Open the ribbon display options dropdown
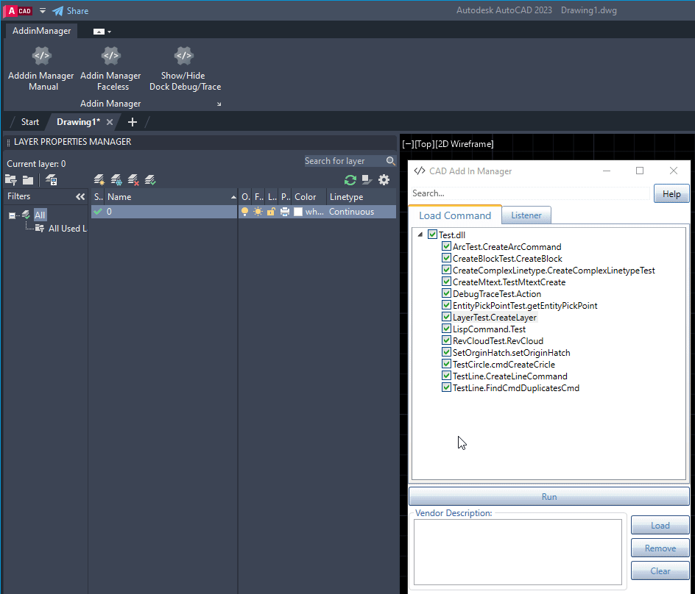 pos(102,32)
